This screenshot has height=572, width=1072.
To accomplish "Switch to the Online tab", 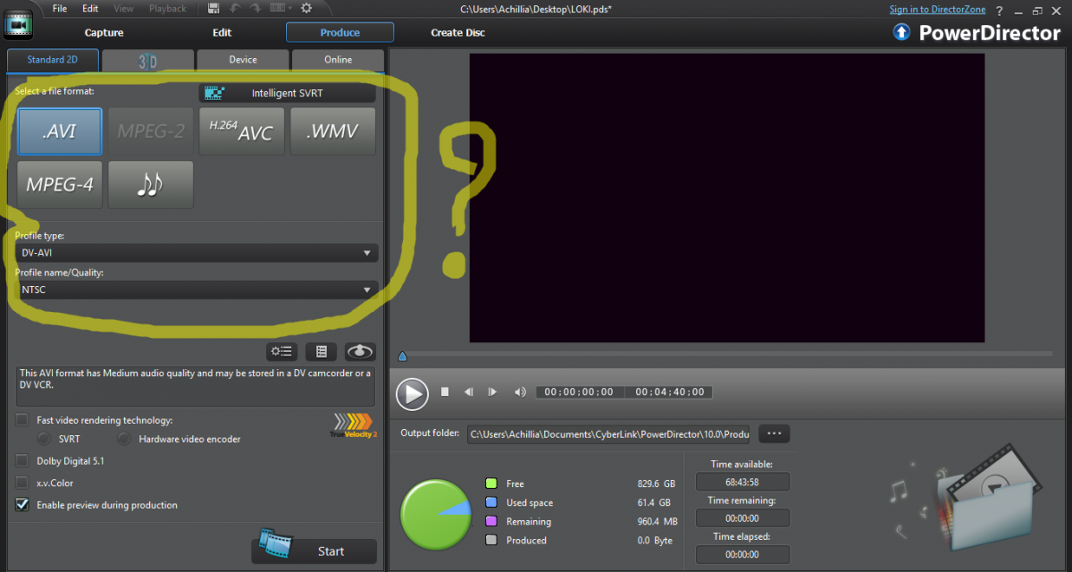I will [x=338, y=60].
